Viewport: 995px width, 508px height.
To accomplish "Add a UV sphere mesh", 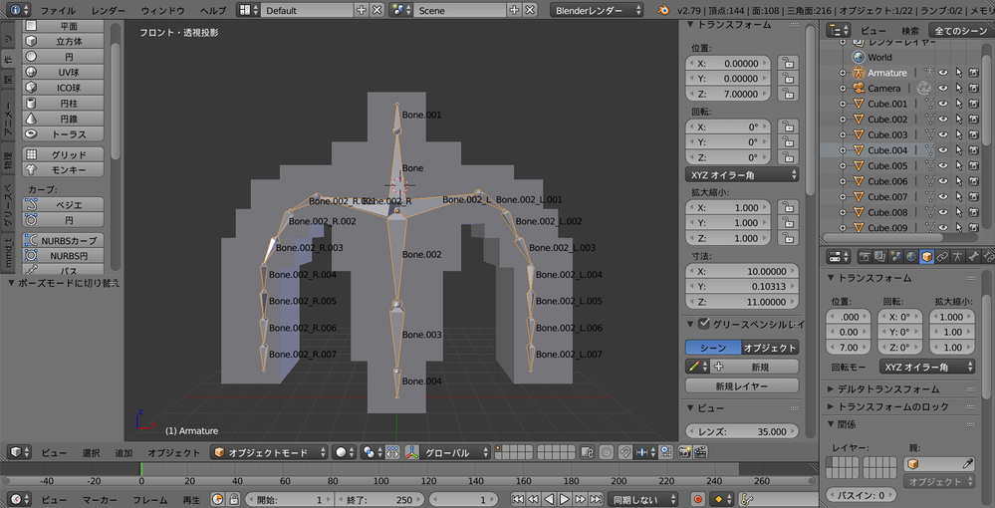I will pos(62,73).
